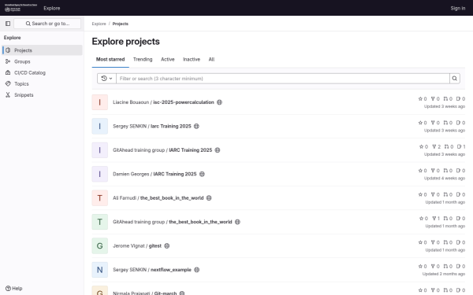The image size is (473, 295).
Task: Open Sergey SENKIN's Iarc Training 2025 project
Action: [152, 126]
